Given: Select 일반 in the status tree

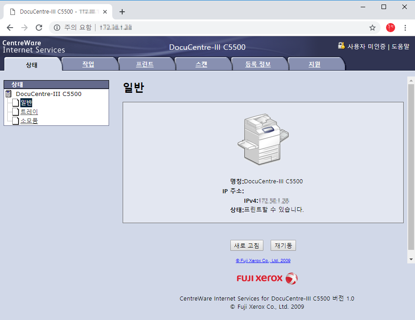Looking at the screenshot, I should [26, 103].
